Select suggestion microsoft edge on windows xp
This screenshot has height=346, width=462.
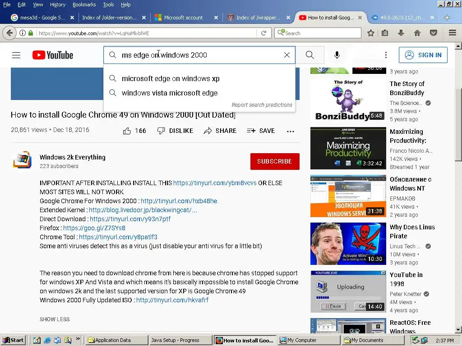click(x=199, y=78)
